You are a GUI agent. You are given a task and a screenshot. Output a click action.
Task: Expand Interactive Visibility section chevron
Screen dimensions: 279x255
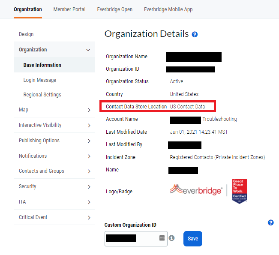[x=89, y=126]
